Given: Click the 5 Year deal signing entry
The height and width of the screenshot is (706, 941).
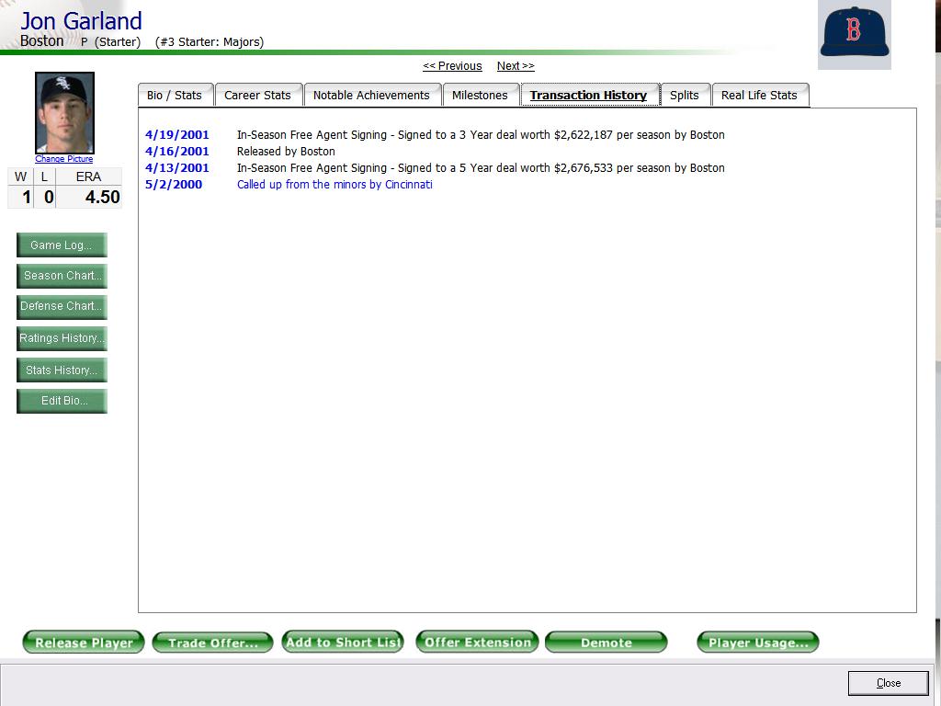Looking at the screenshot, I should [x=481, y=168].
